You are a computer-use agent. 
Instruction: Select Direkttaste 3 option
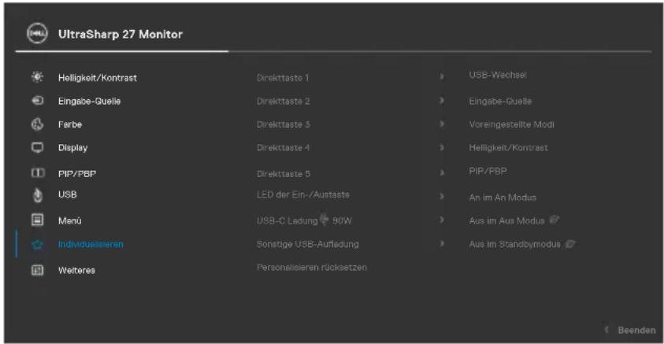click(x=284, y=124)
